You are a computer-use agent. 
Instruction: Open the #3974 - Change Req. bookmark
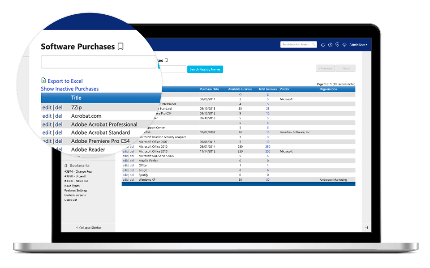pyautogui.click(x=78, y=171)
